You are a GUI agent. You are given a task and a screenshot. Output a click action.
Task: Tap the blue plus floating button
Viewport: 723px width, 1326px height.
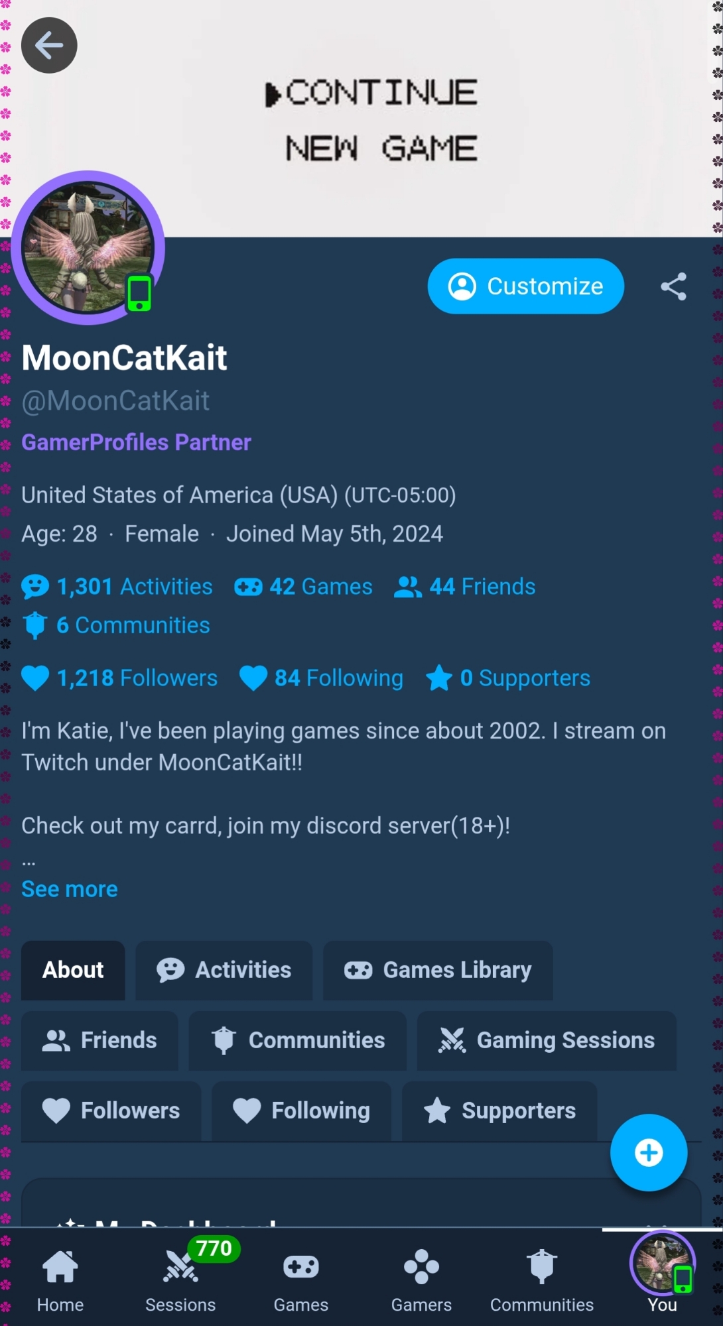(648, 1152)
